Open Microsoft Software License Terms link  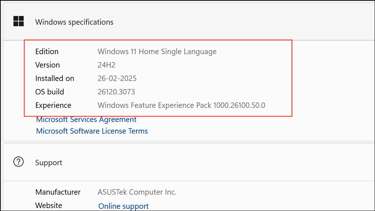(x=92, y=131)
